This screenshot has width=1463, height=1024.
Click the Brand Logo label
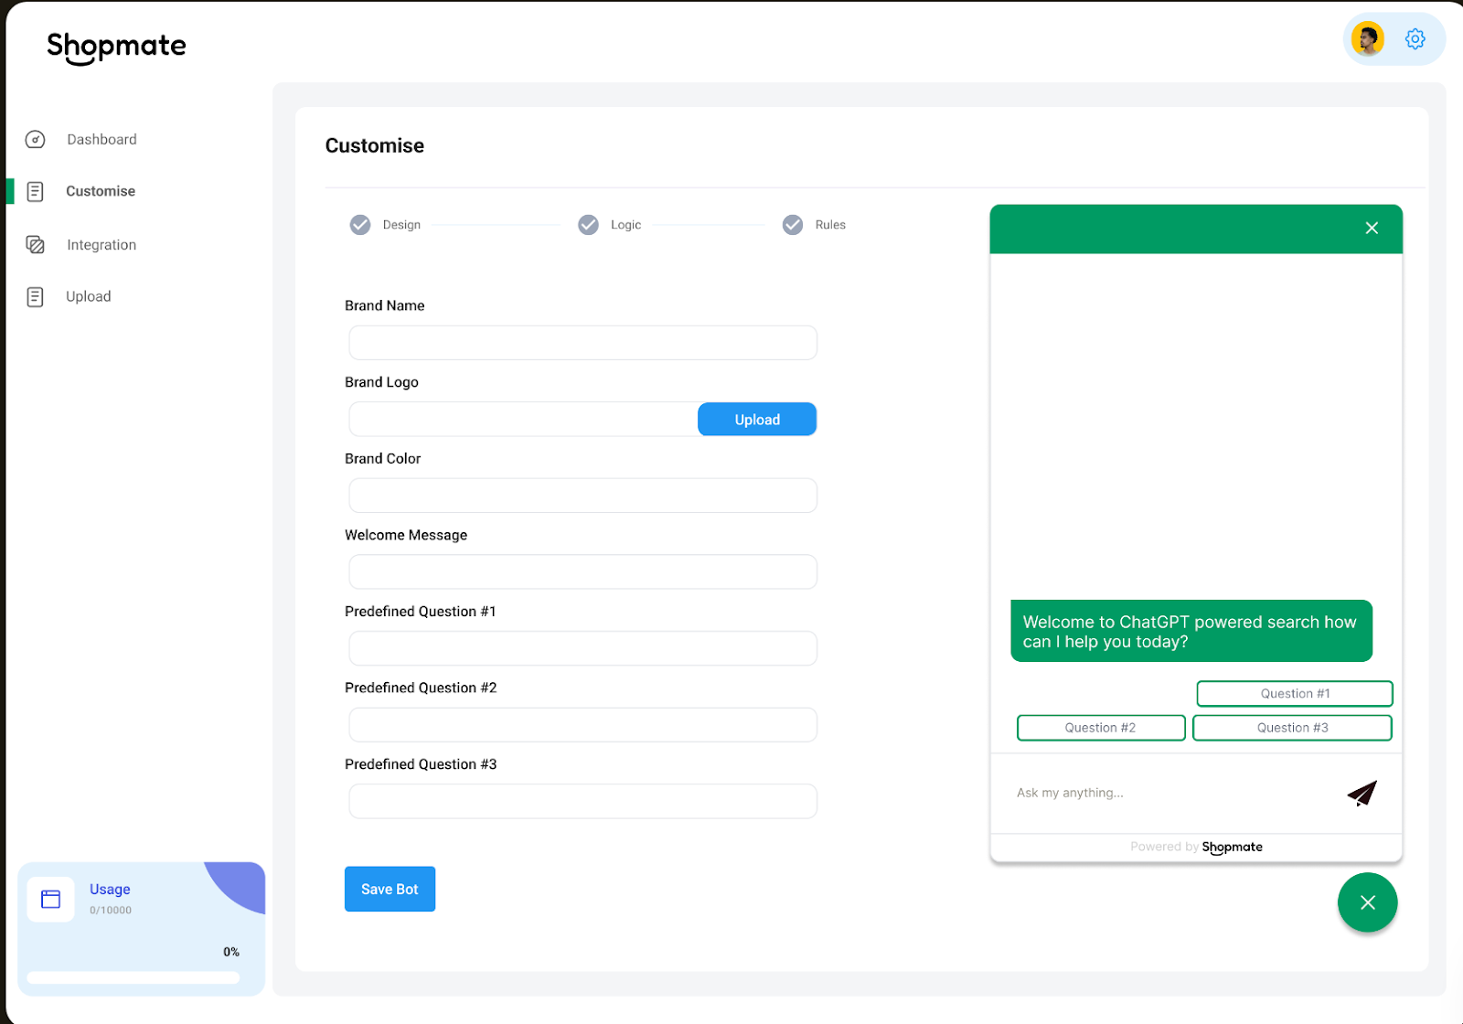point(381,382)
